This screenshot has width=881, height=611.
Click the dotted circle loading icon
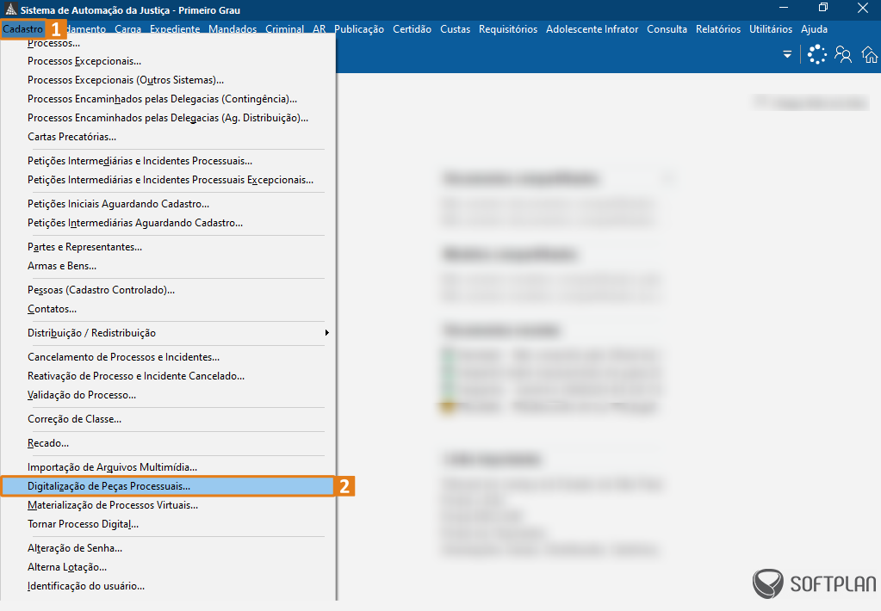[x=817, y=54]
